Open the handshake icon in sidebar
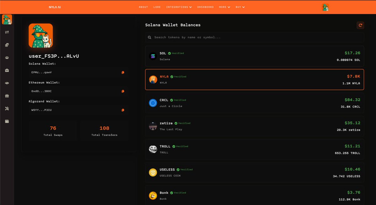Viewport: 376px width, 205px height. click(7, 83)
